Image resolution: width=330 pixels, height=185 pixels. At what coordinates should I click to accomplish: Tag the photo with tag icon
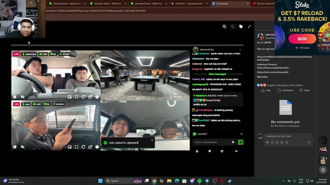point(241,26)
